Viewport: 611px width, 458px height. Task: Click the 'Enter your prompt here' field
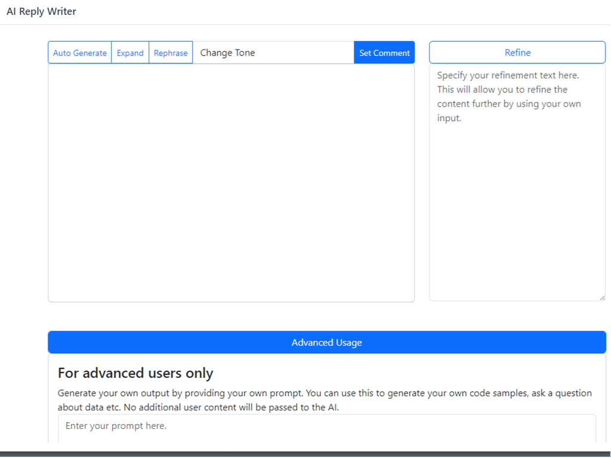[326, 426]
